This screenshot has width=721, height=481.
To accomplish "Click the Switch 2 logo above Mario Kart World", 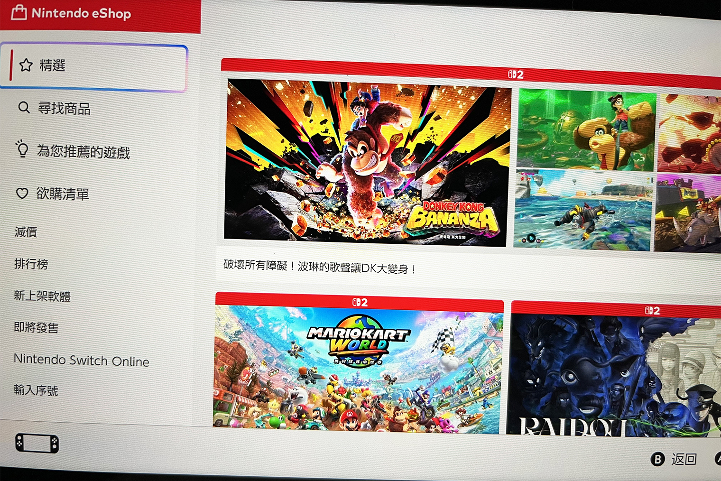I will (x=360, y=302).
